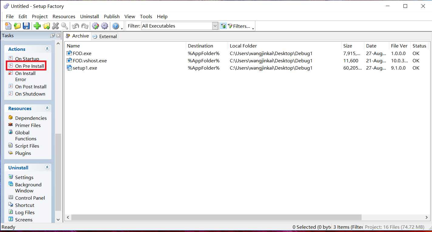This screenshot has width=432, height=232.
Task: Open the Publish menu
Action: coord(112,16)
